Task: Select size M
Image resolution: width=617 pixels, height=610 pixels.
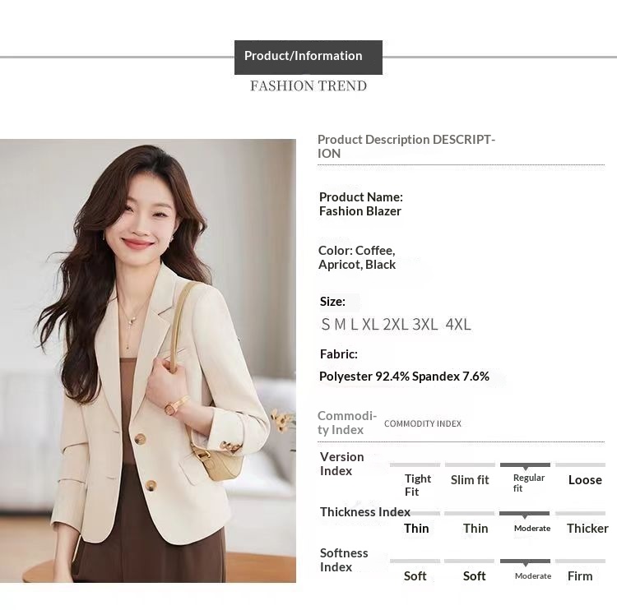Action: coord(340,325)
